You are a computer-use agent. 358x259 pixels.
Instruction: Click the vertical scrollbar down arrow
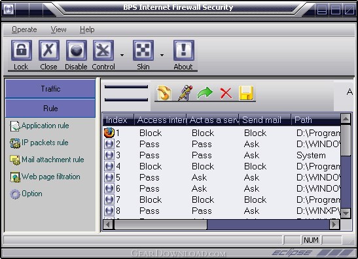[346, 213]
